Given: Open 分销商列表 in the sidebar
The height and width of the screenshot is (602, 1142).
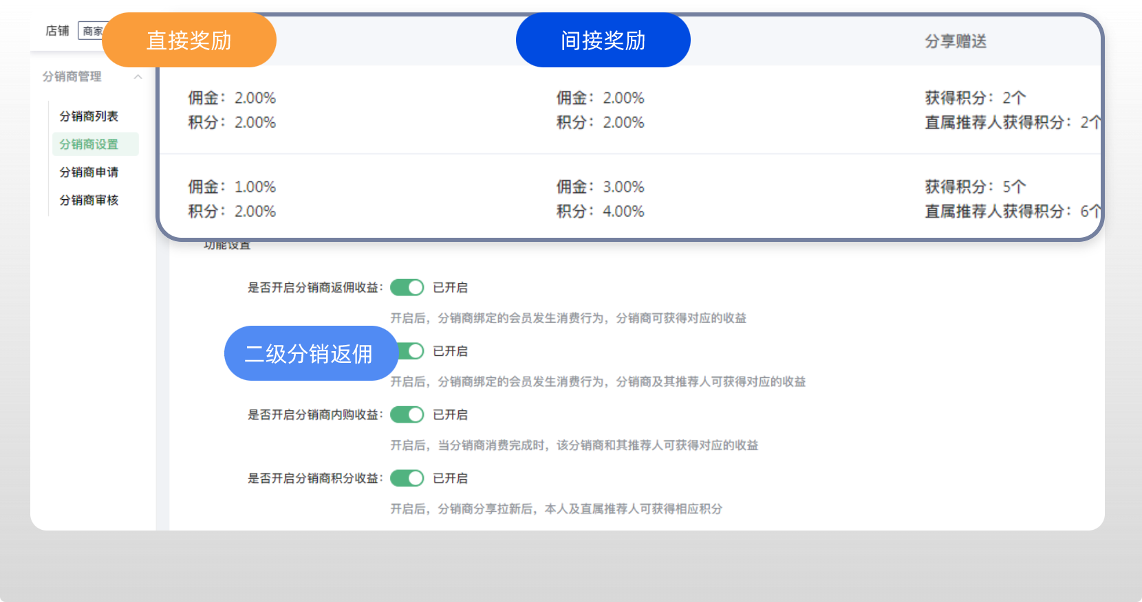Looking at the screenshot, I should pos(89,117).
